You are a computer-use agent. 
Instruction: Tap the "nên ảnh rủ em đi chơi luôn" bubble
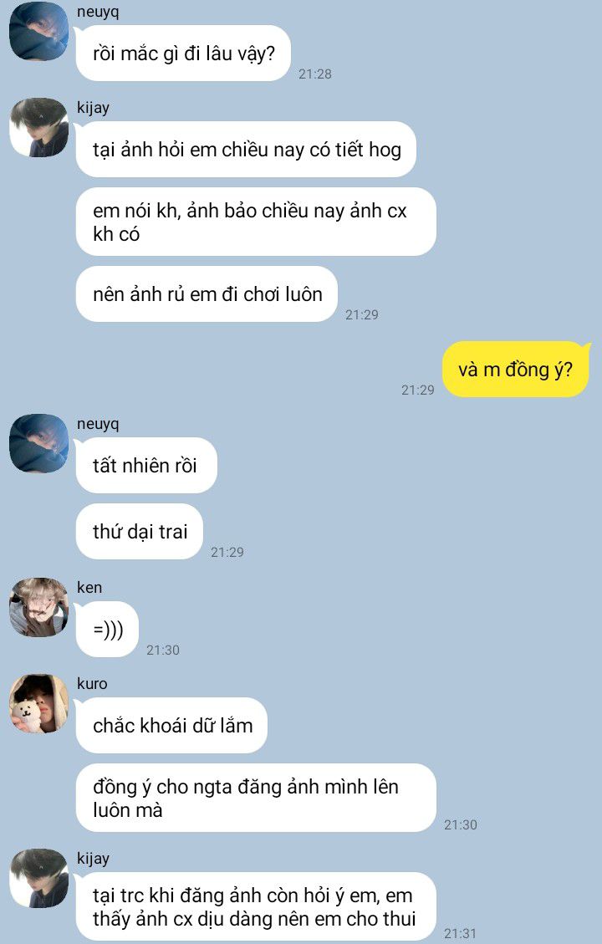point(207,293)
